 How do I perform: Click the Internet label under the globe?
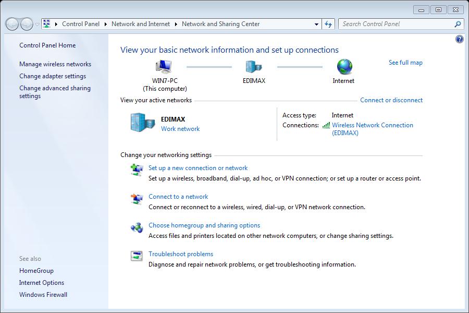click(x=343, y=81)
